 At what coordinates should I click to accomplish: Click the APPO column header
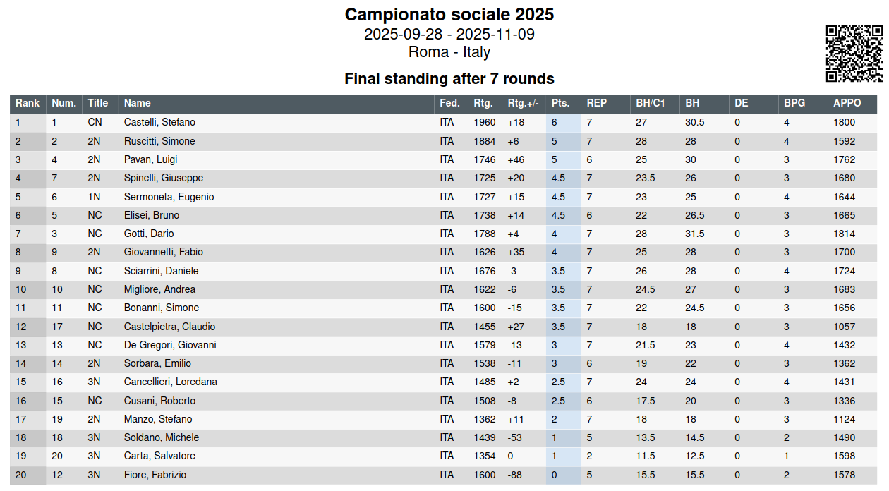click(847, 104)
